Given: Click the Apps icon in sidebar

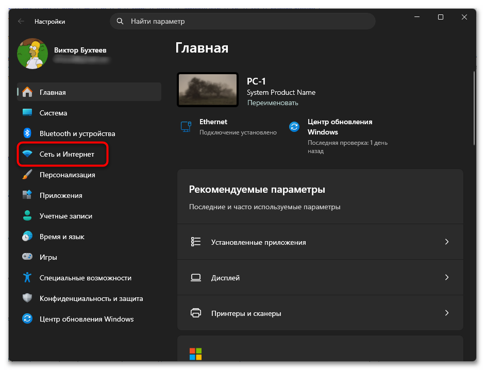Looking at the screenshot, I should [27, 195].
